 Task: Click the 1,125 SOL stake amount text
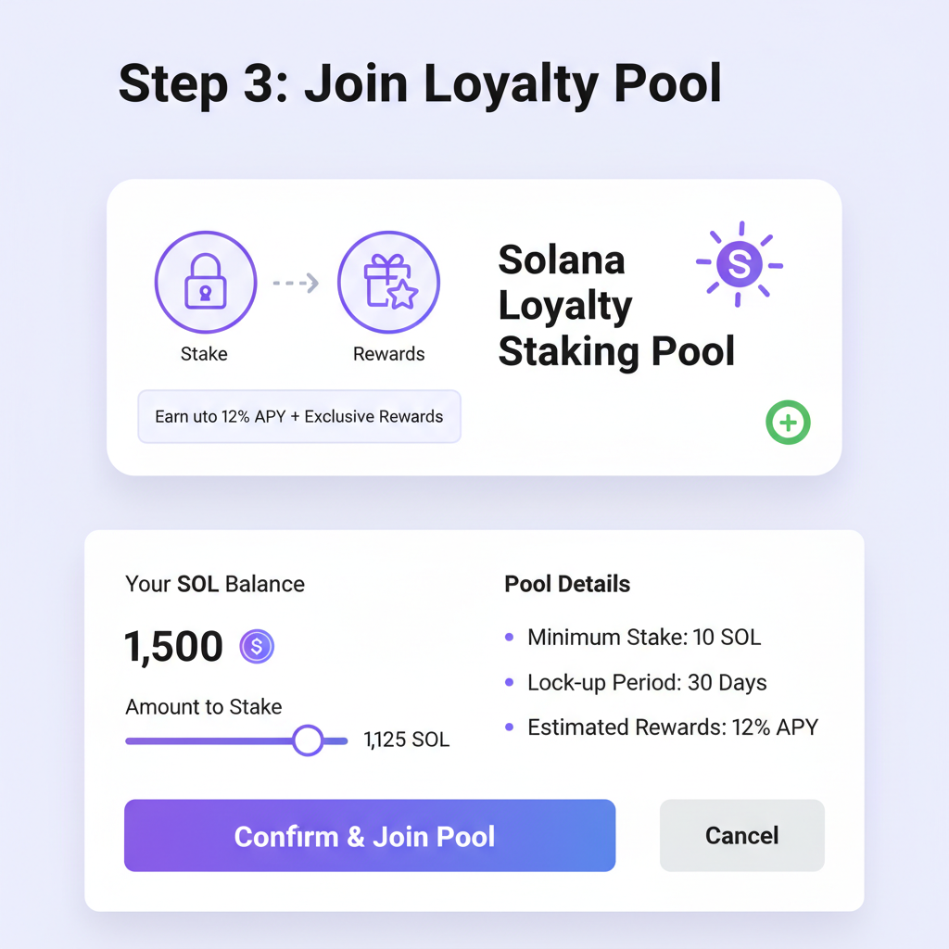coord(405,740)
